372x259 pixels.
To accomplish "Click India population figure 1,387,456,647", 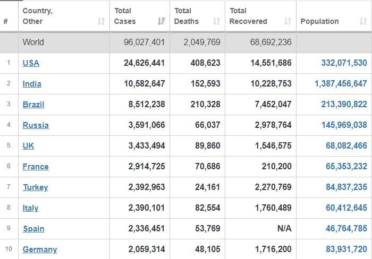I will (x=341, y=84).
